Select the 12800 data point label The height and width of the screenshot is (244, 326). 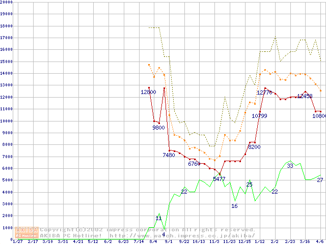(148, 92)
